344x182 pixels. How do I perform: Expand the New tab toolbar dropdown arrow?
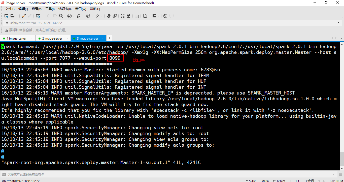click(x=149, y=16)
